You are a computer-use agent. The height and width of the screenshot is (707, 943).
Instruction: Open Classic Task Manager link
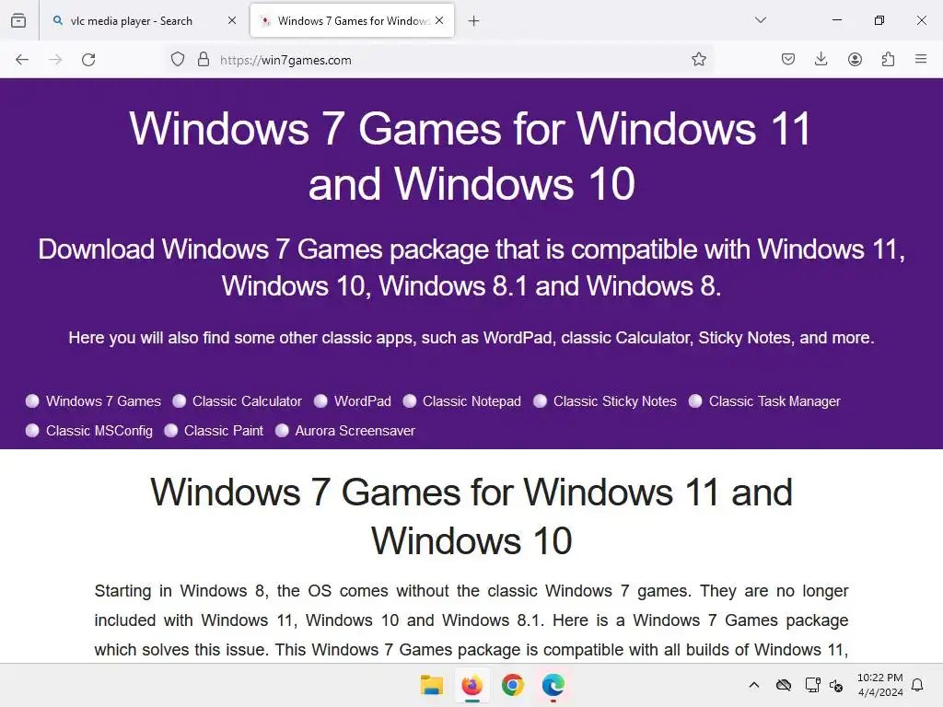774,401
